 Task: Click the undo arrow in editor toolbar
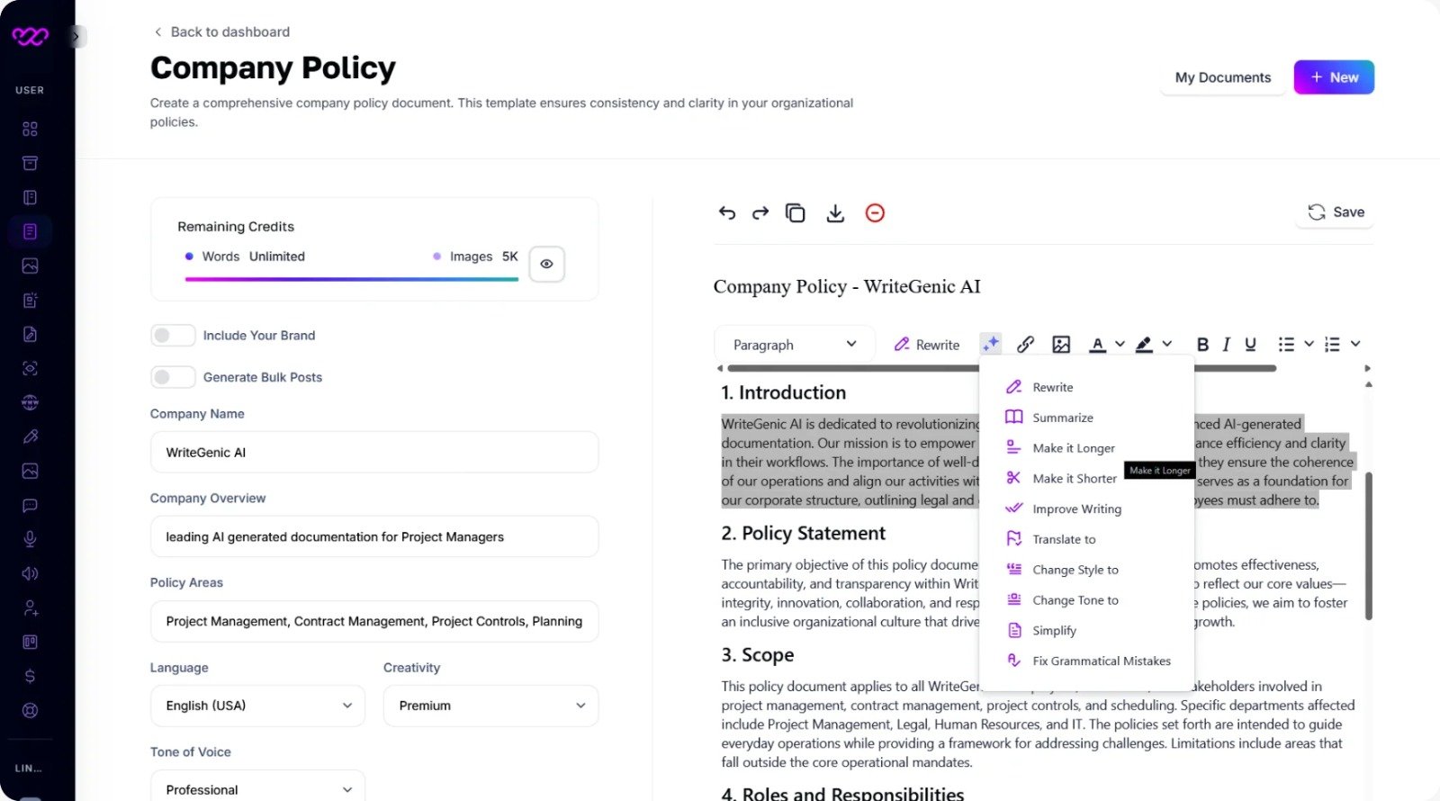coord(727,212)
